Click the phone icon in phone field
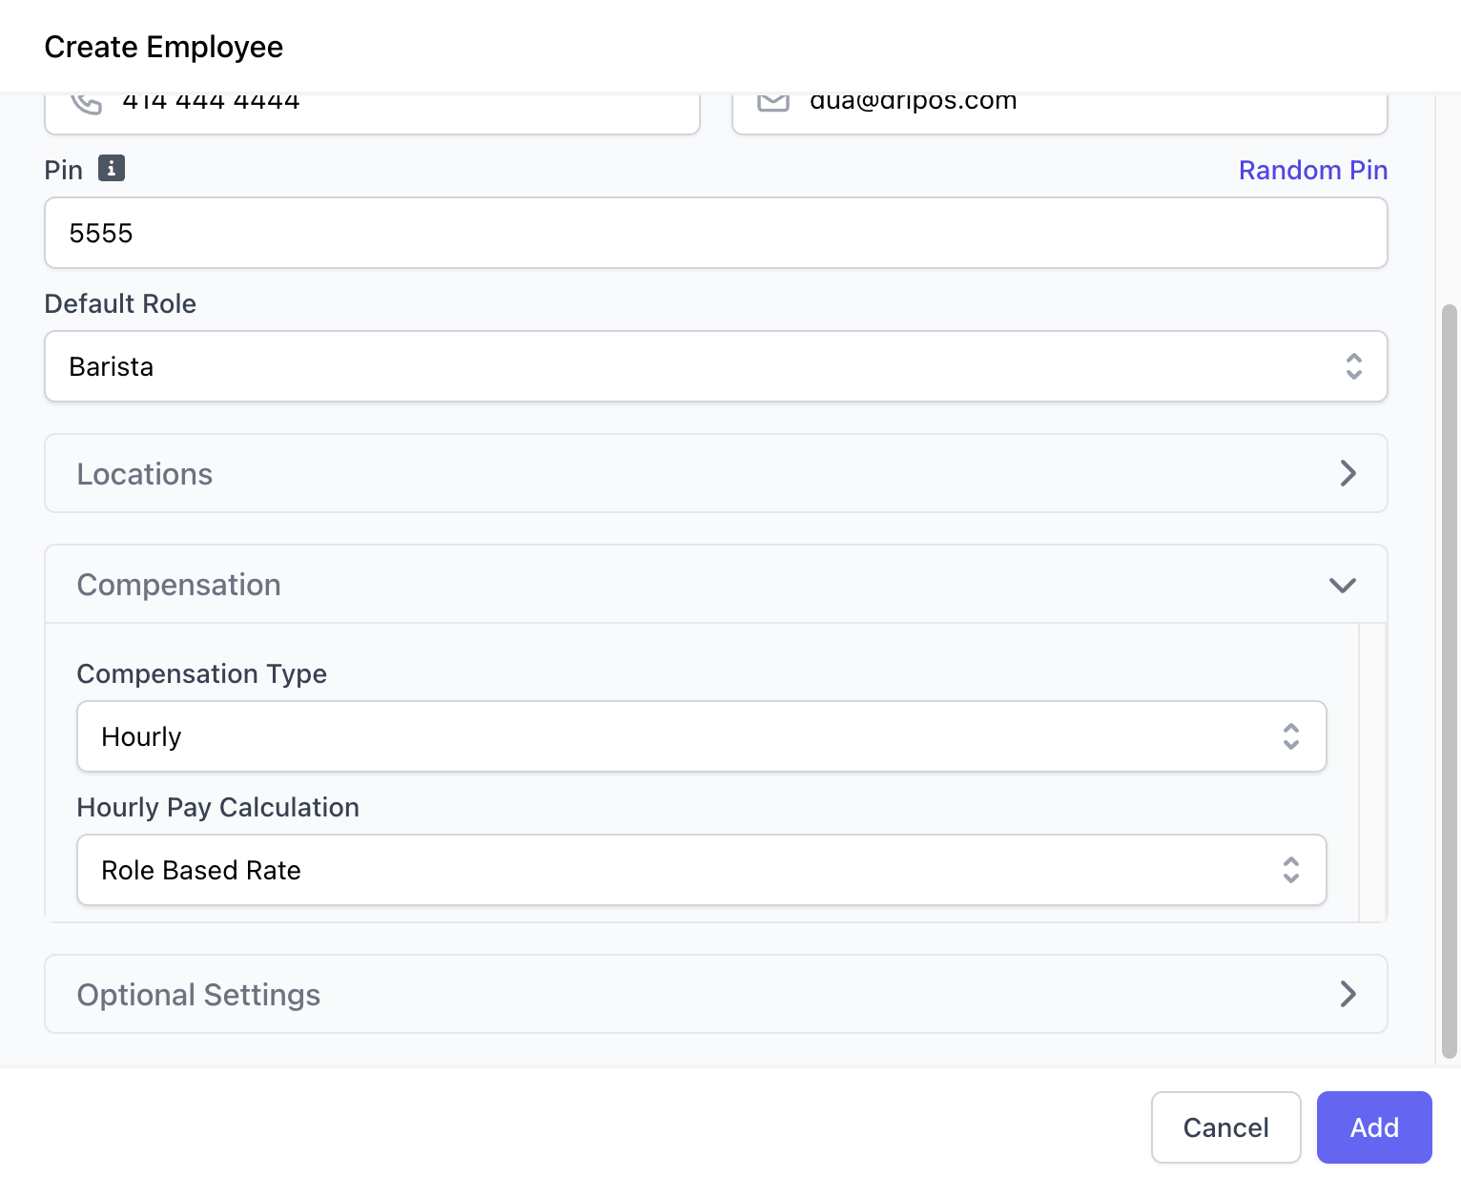1461x1177 pixels. (x=87, y=102)
